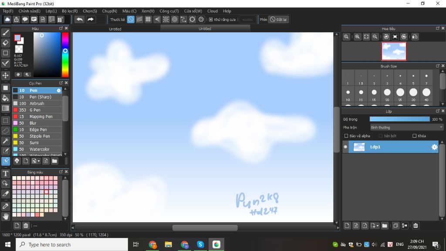Toggle Khử răng cưa anti-aliasing checkbox

coord(211,19)
